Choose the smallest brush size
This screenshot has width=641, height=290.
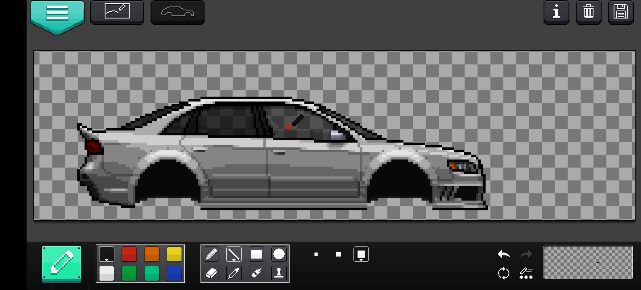[x=316, y=254]
